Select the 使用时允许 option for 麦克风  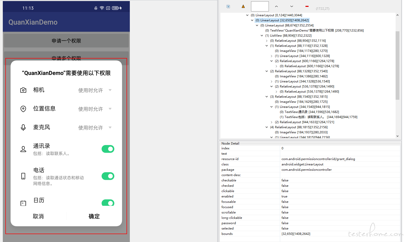(x=91, y=128)
